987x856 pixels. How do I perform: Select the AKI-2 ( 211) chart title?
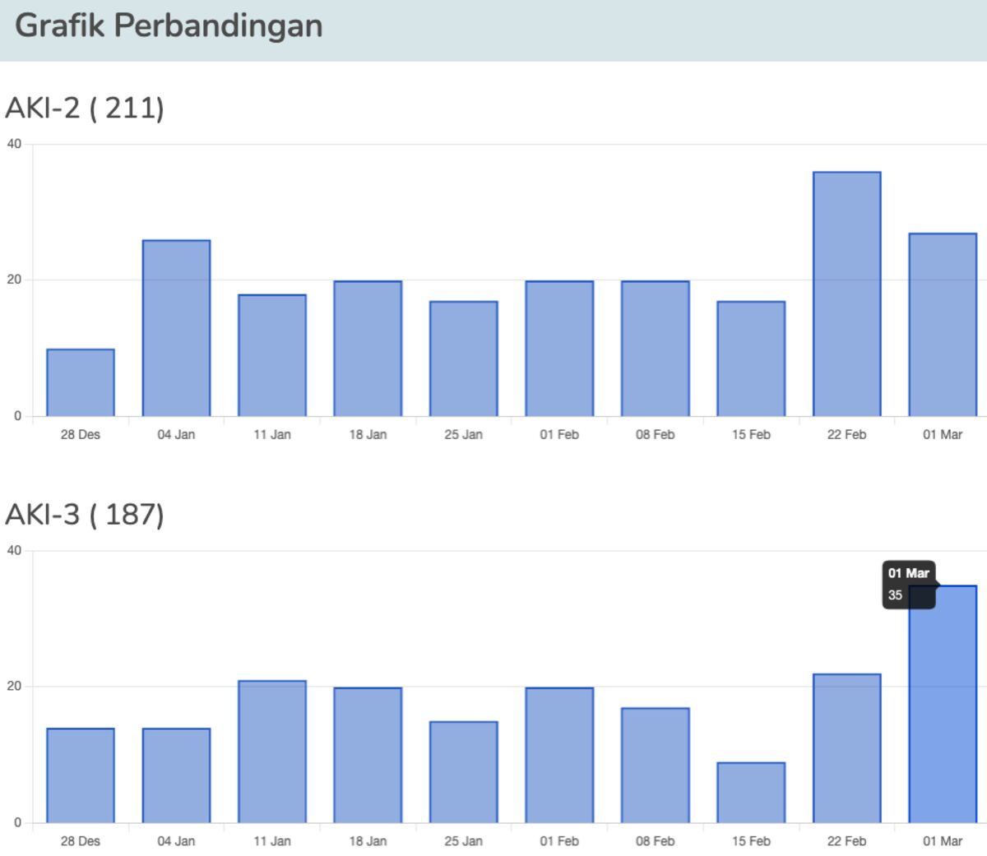86,107
